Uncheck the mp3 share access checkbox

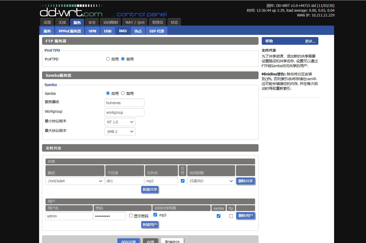[155, 215]
